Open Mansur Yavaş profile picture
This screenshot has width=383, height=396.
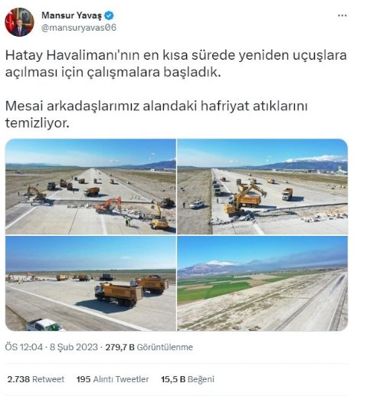(19, 22)
